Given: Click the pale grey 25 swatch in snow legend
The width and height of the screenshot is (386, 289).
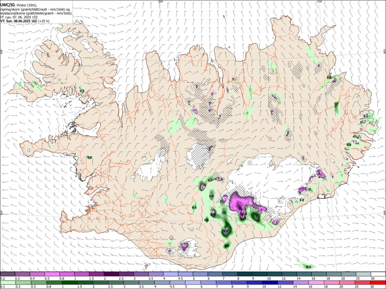Looking at the screenshot, I should 363,274.
